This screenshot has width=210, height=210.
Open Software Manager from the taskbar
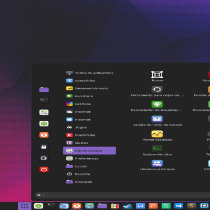pos(38,206)
